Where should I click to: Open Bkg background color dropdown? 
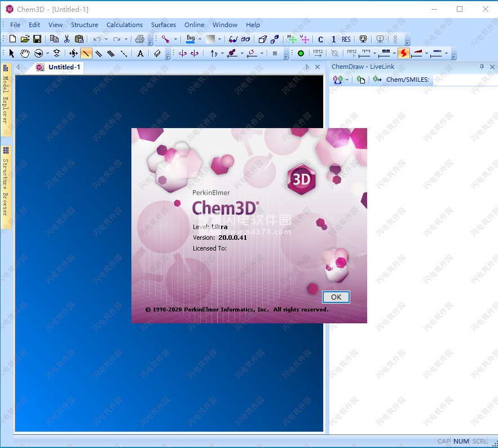click(x=200, y=39)
